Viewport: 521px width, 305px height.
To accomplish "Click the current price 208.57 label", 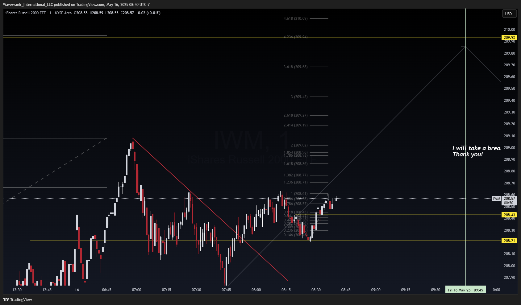I will click(509, 199).
